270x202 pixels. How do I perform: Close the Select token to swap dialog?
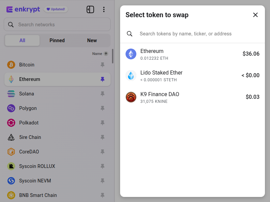pos(255,15)
